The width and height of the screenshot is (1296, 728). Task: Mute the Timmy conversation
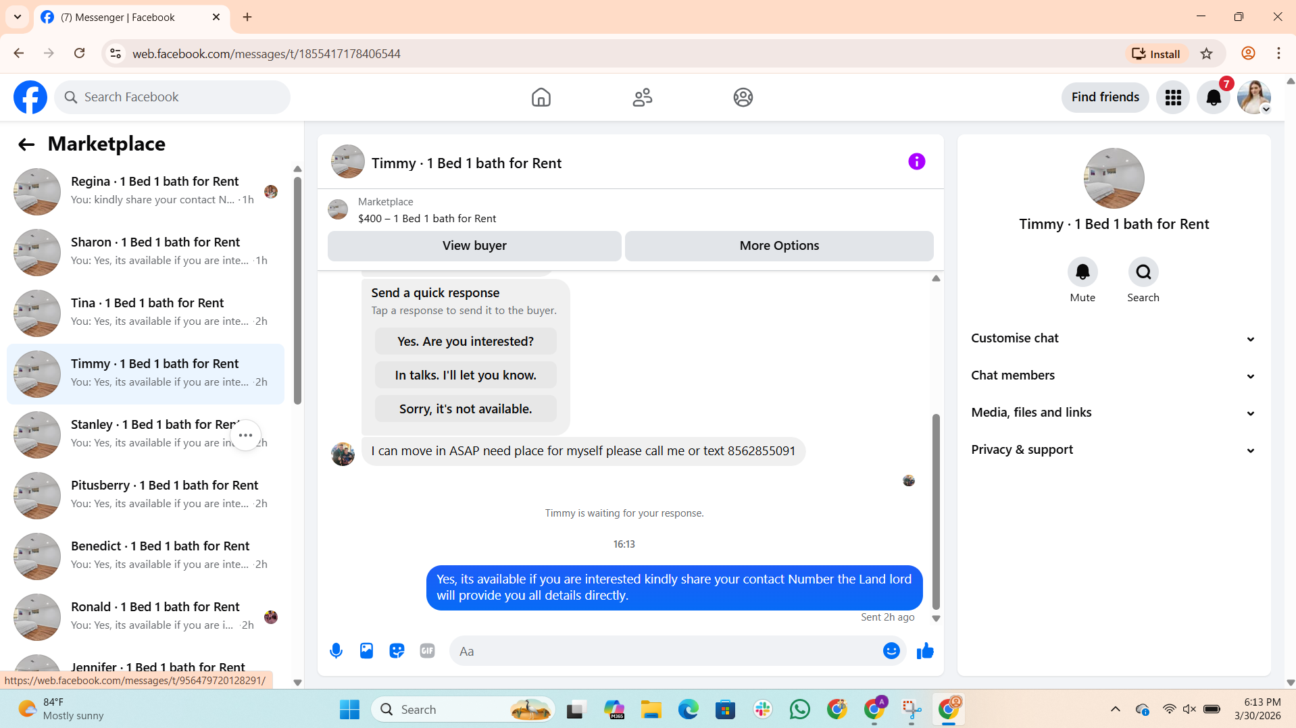coord(1082,272)
